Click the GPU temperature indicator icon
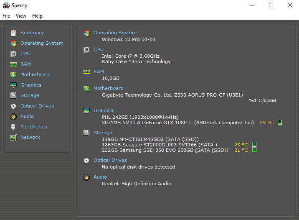 click(x=280, y=123)
